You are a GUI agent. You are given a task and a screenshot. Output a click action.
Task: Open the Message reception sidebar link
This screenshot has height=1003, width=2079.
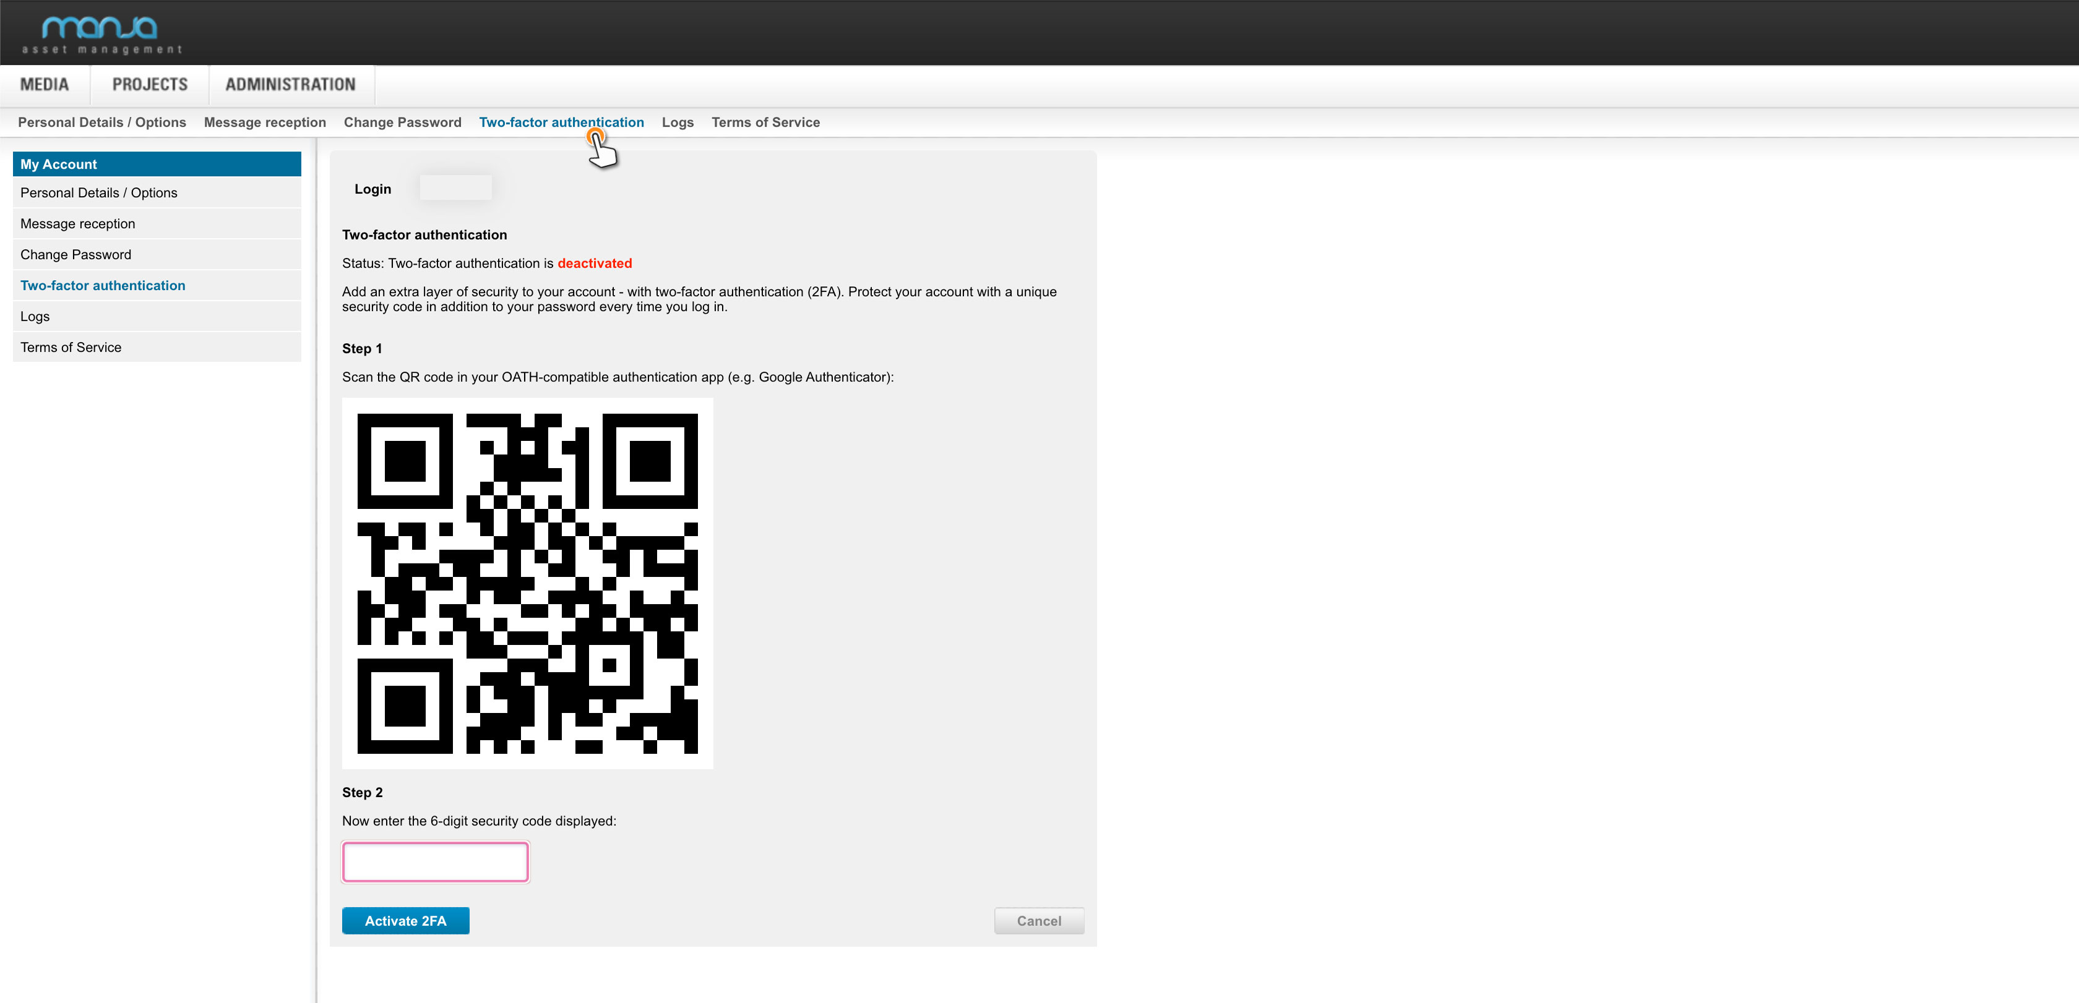pos(77,223)
